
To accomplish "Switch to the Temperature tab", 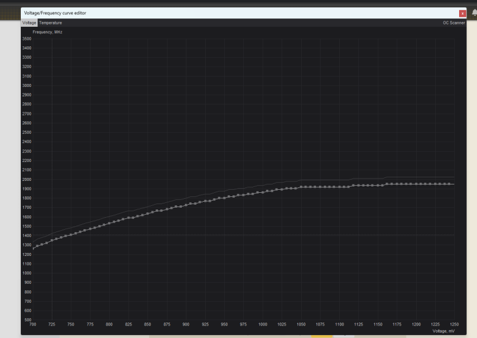I will pyautogui.click(x=51, y=23).
